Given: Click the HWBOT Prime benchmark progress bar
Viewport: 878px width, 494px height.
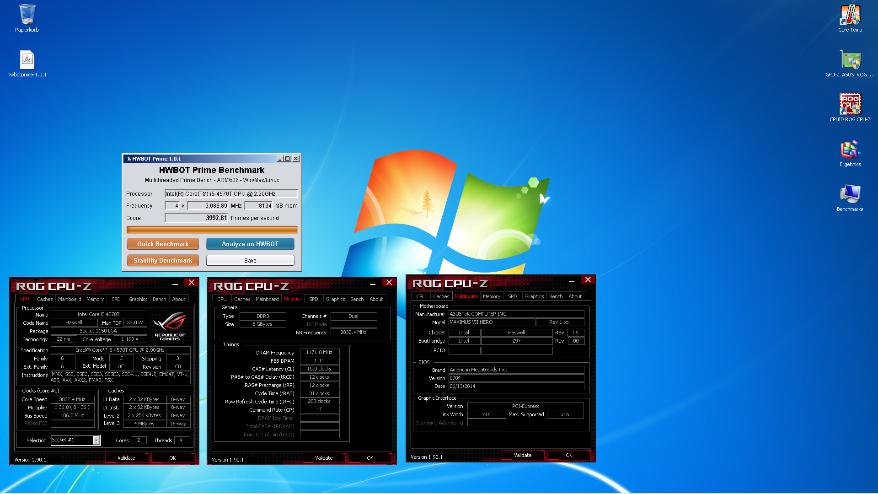Looking at the screenshot, I should (212, 230).
